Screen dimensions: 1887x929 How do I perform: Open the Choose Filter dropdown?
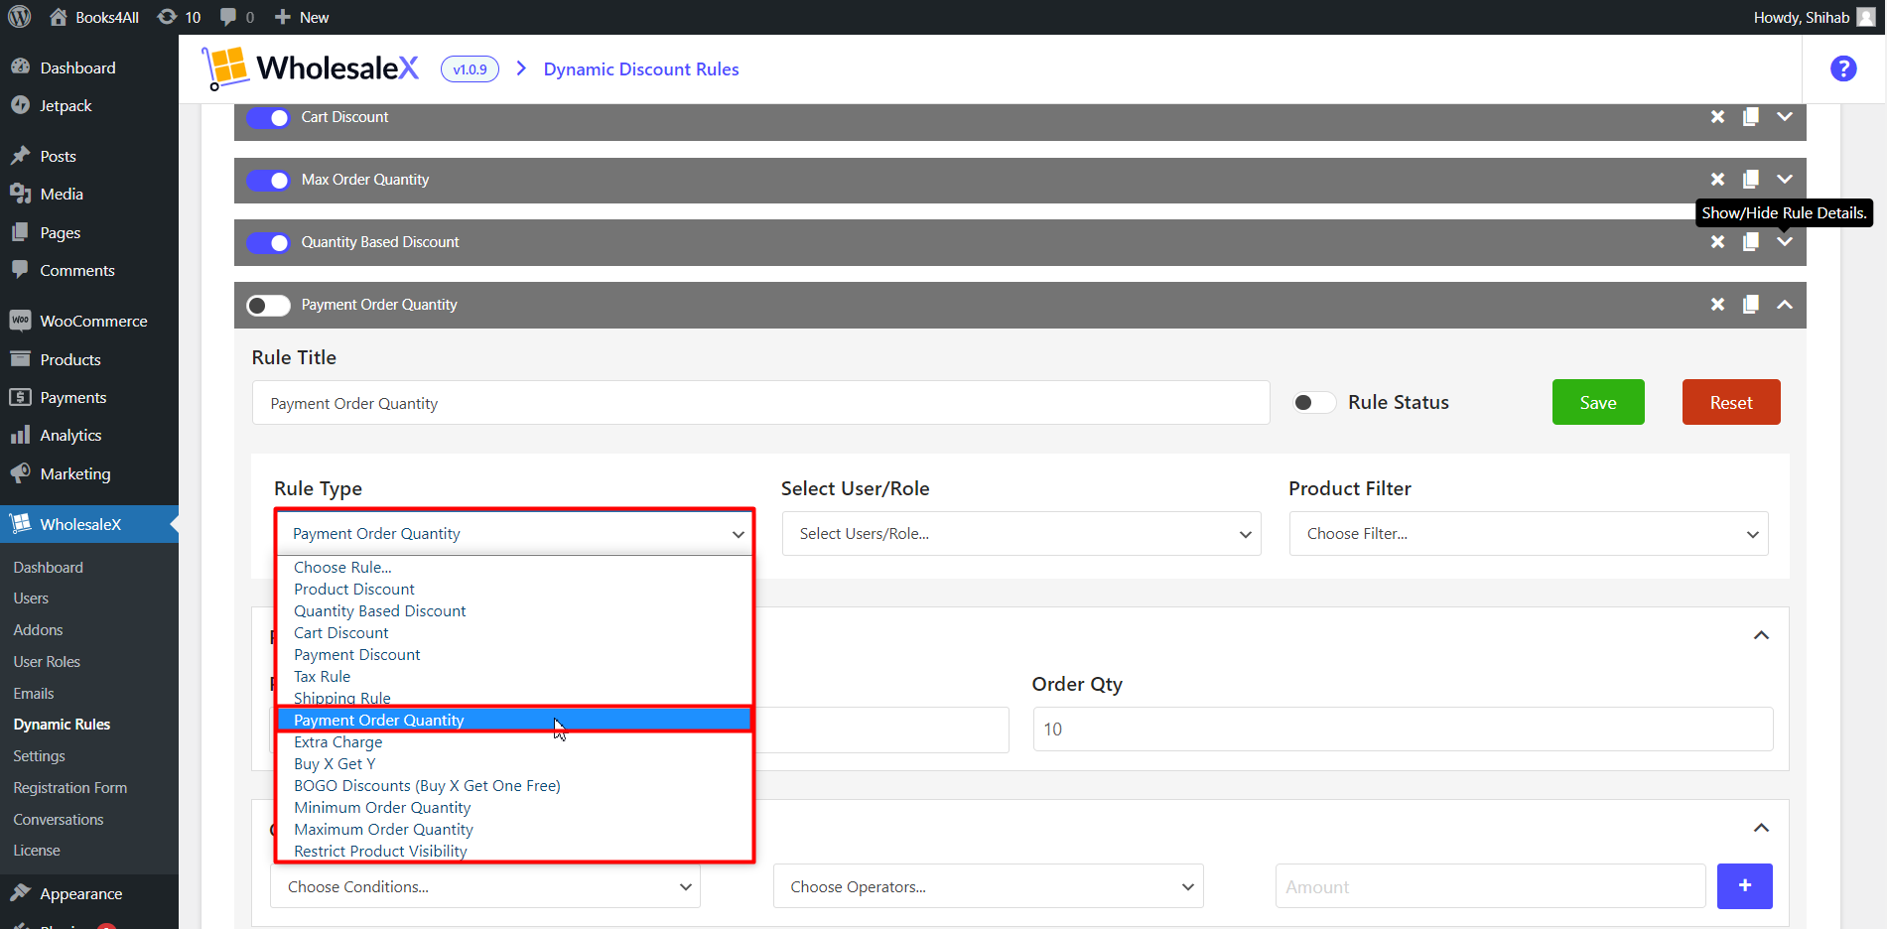tap(1529, 533)
